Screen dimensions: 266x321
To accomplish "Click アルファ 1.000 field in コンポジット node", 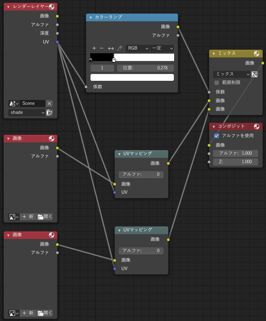I will click(x=236, y=153).
